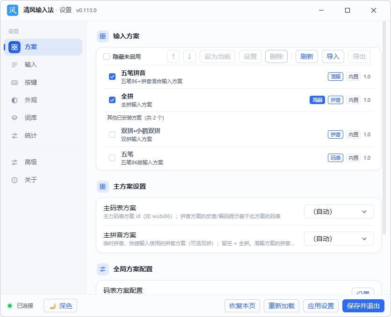Click the 输入 sidebar icon
Image resolution: width=391 pixels, height=317 pixels.
pyautogui.click(x=14, y=65)
